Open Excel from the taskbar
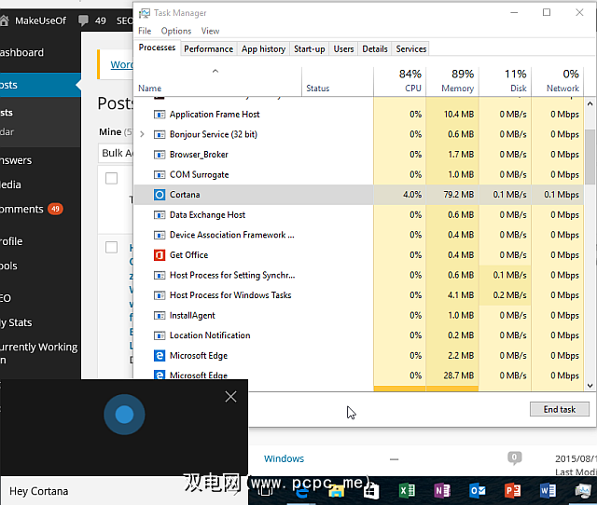This screenshot has width=597, height=505. pos(407,490)
